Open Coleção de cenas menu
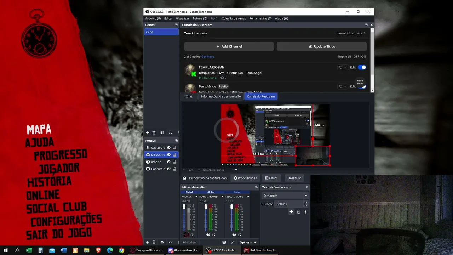This screenshot has height=255, width=453. [234, 18]
